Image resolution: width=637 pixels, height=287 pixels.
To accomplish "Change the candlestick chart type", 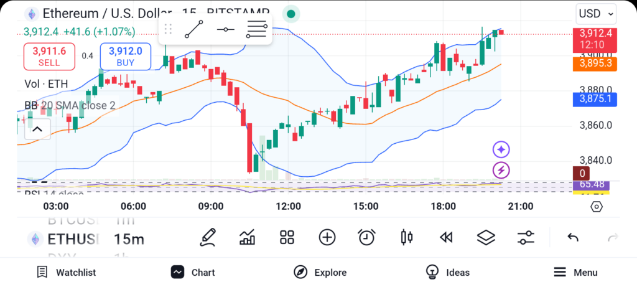I will [x=407, y=237].
